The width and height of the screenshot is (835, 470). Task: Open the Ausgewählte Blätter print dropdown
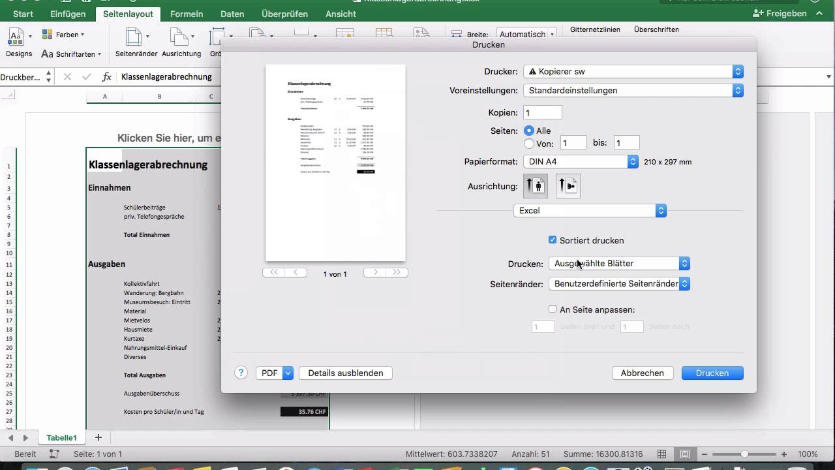(x=619, y=264)
